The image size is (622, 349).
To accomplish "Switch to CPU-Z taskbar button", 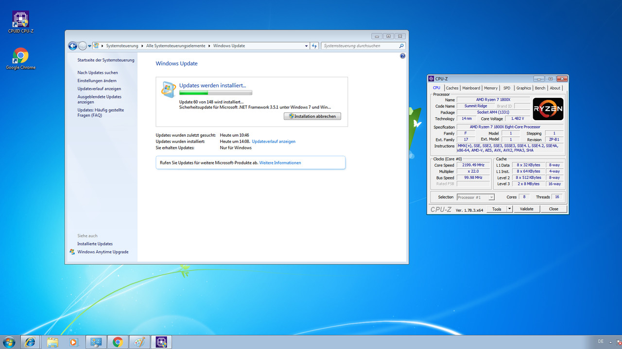I will pyautogui.click(x=161, y=342).
